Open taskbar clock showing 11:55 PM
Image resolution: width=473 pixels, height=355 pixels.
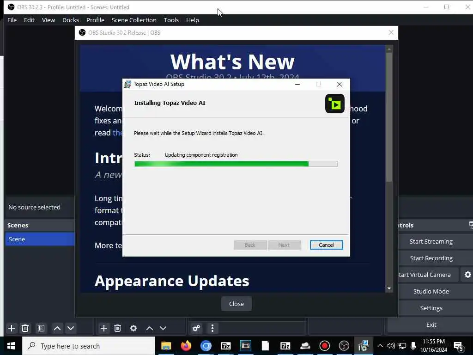[x=434, y=346]
